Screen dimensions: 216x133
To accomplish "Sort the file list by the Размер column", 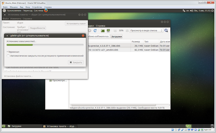I will (137, 42).
